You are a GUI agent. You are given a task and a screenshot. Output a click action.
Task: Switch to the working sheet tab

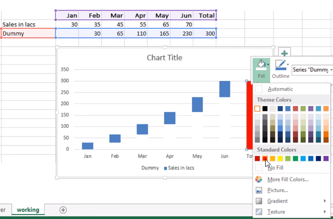point(28,210)
